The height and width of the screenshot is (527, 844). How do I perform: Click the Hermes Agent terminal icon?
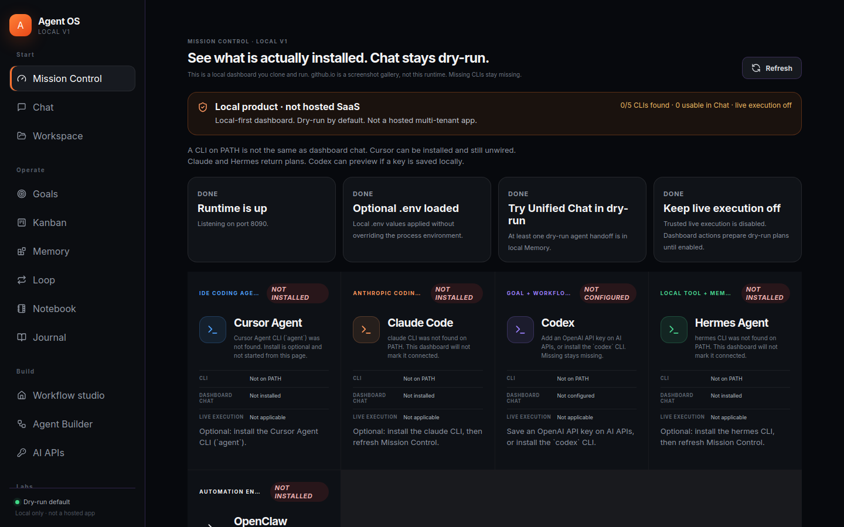674,330
